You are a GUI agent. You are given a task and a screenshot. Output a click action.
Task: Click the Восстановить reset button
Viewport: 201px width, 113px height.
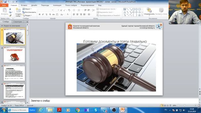point(29,12)
